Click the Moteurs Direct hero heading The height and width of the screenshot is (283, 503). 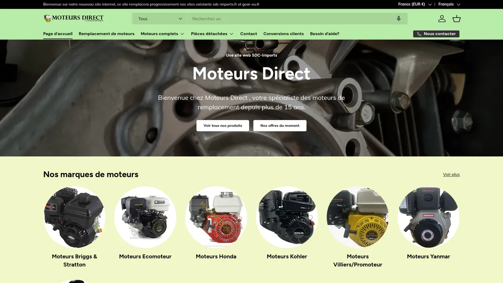tap(251, 74)
